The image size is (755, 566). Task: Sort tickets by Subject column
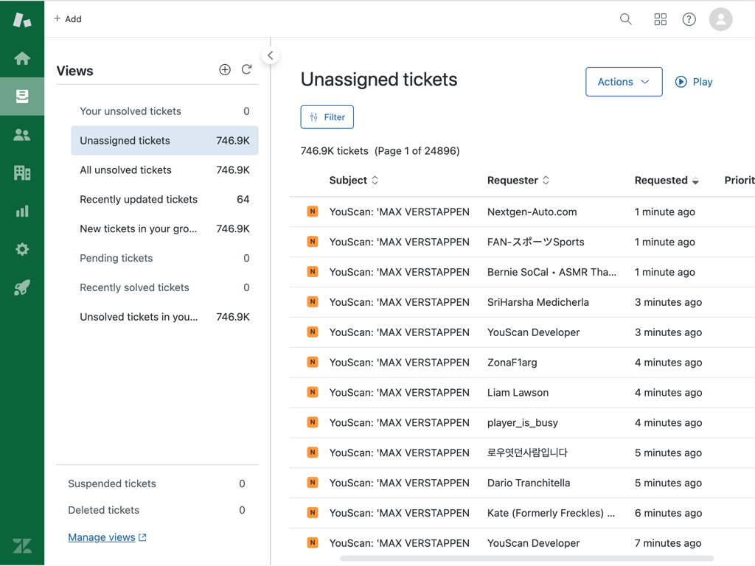pyautogui.click(x=353, y=181)
